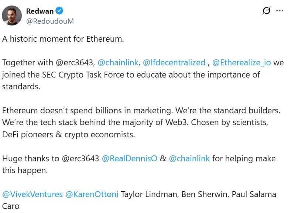Click @erc3643 text in the Huge thanks line

coord(80,158)
